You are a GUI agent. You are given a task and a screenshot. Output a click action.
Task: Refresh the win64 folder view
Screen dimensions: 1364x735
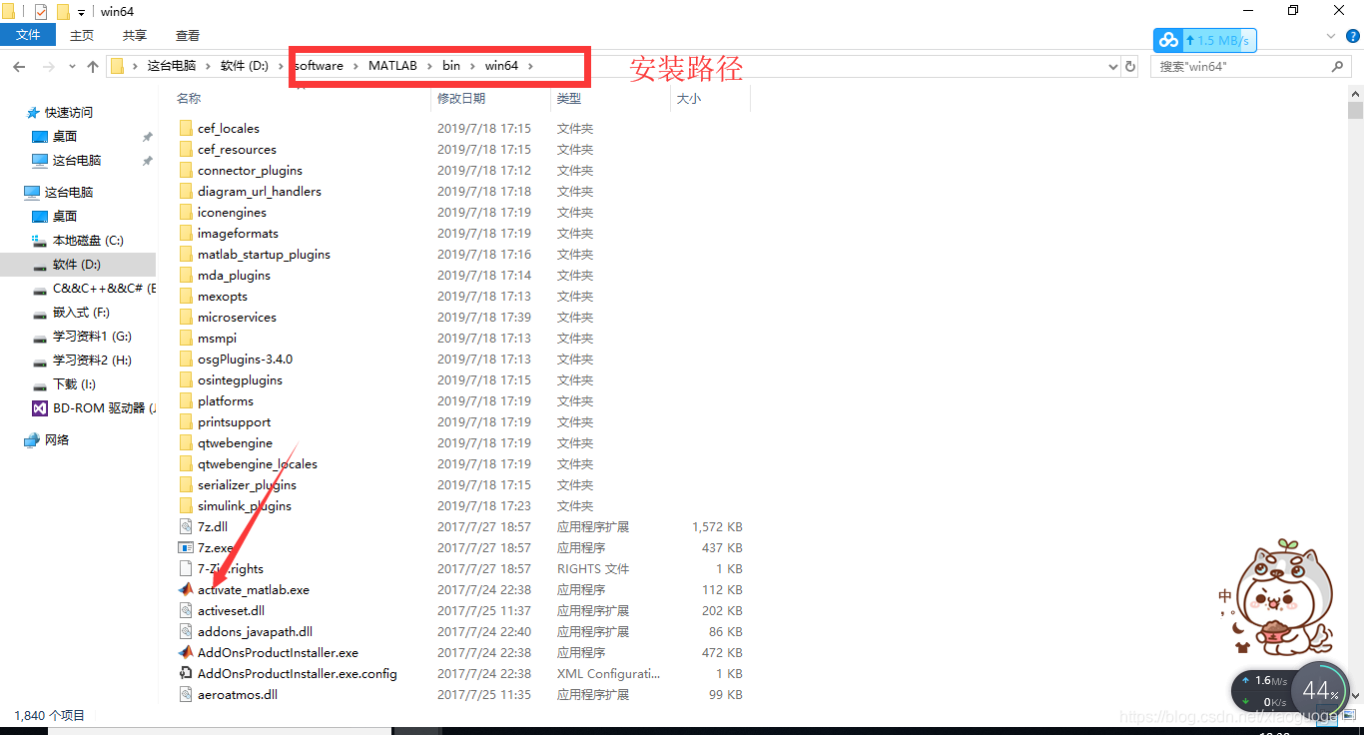1130,66
